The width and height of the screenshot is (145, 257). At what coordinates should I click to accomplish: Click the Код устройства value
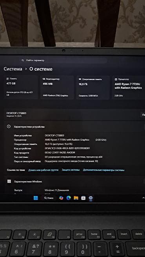pos(67,148)
